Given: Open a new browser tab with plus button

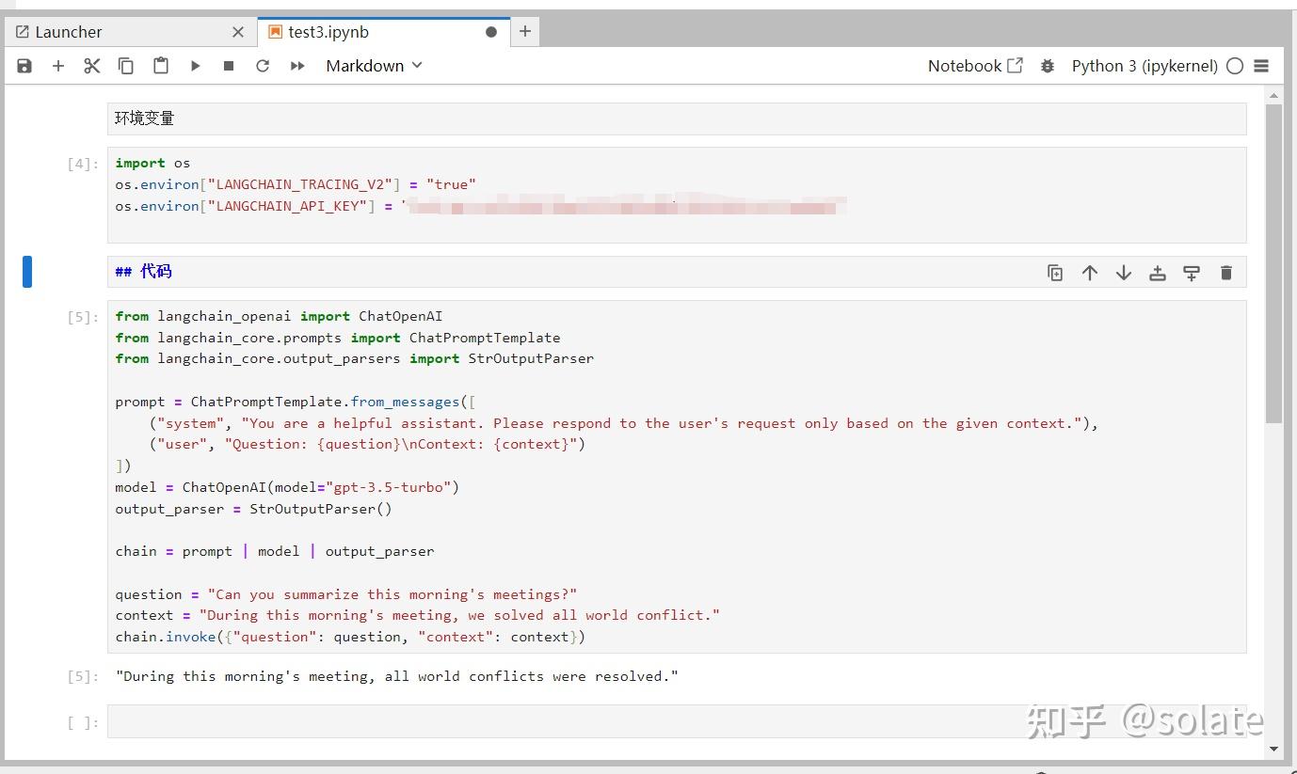Looking at the screenshot, I should 524,31.
